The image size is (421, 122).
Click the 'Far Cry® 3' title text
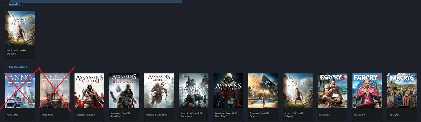[x=325, y=115]
